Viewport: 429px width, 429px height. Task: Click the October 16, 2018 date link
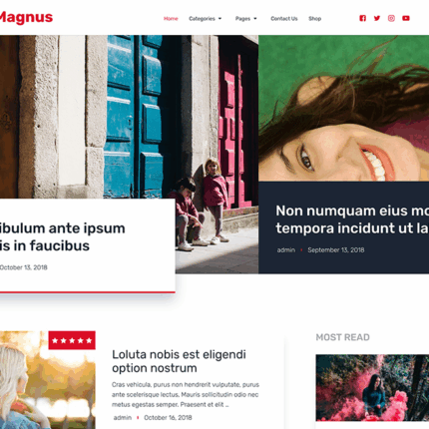click(168, 418)
